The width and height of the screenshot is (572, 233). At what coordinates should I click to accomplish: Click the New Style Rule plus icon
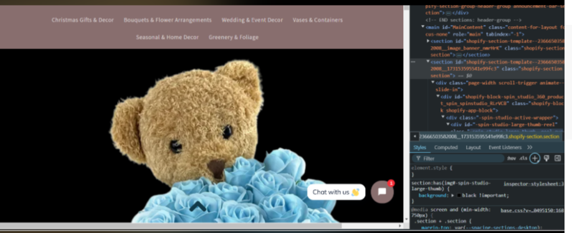click(x=535, y=158)
